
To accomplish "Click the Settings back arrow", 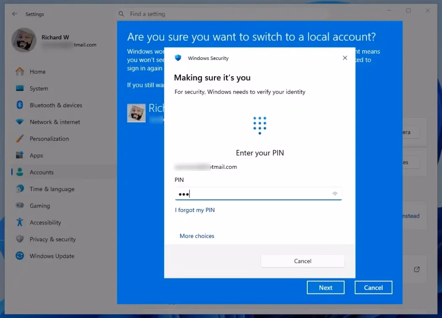I will 15,14.
